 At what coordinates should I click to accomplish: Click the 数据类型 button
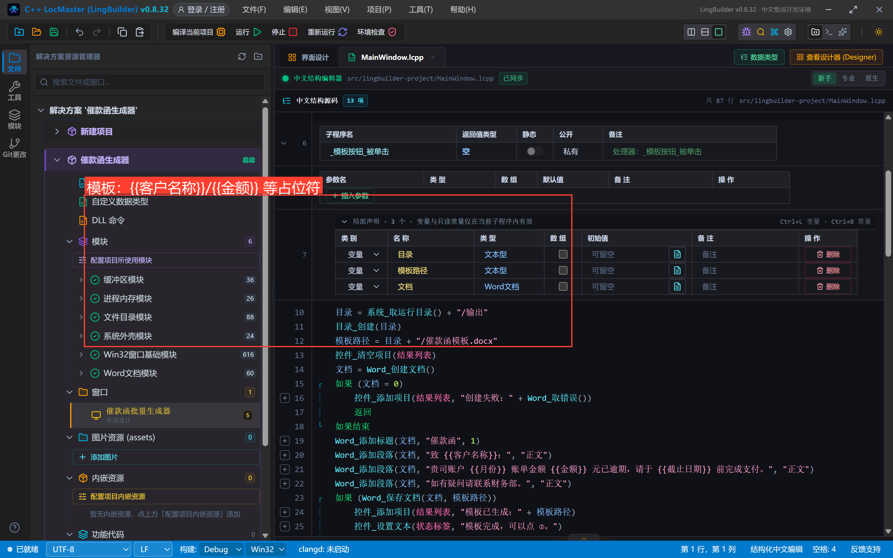[x=759, y=57]
